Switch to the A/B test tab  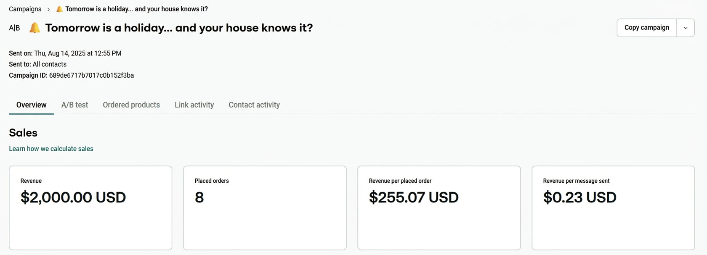(74, 105)
